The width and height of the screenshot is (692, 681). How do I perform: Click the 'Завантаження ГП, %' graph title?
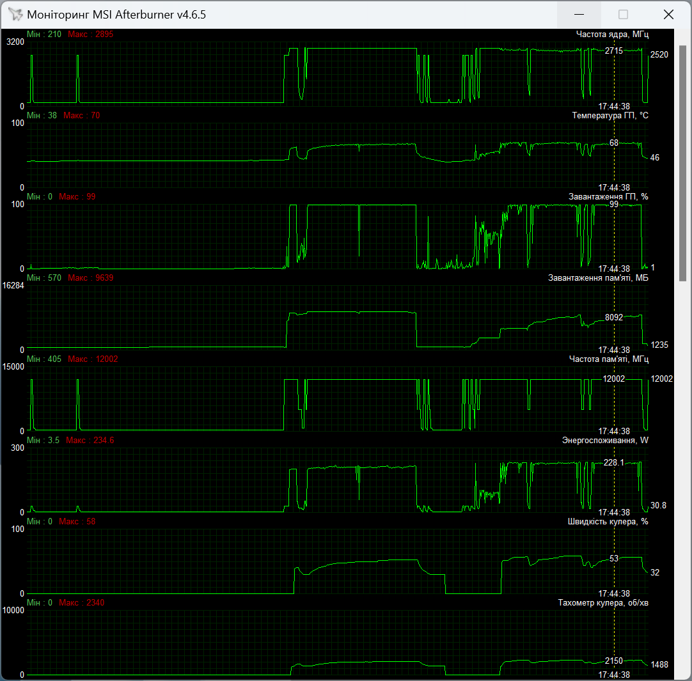pos(608,197)
